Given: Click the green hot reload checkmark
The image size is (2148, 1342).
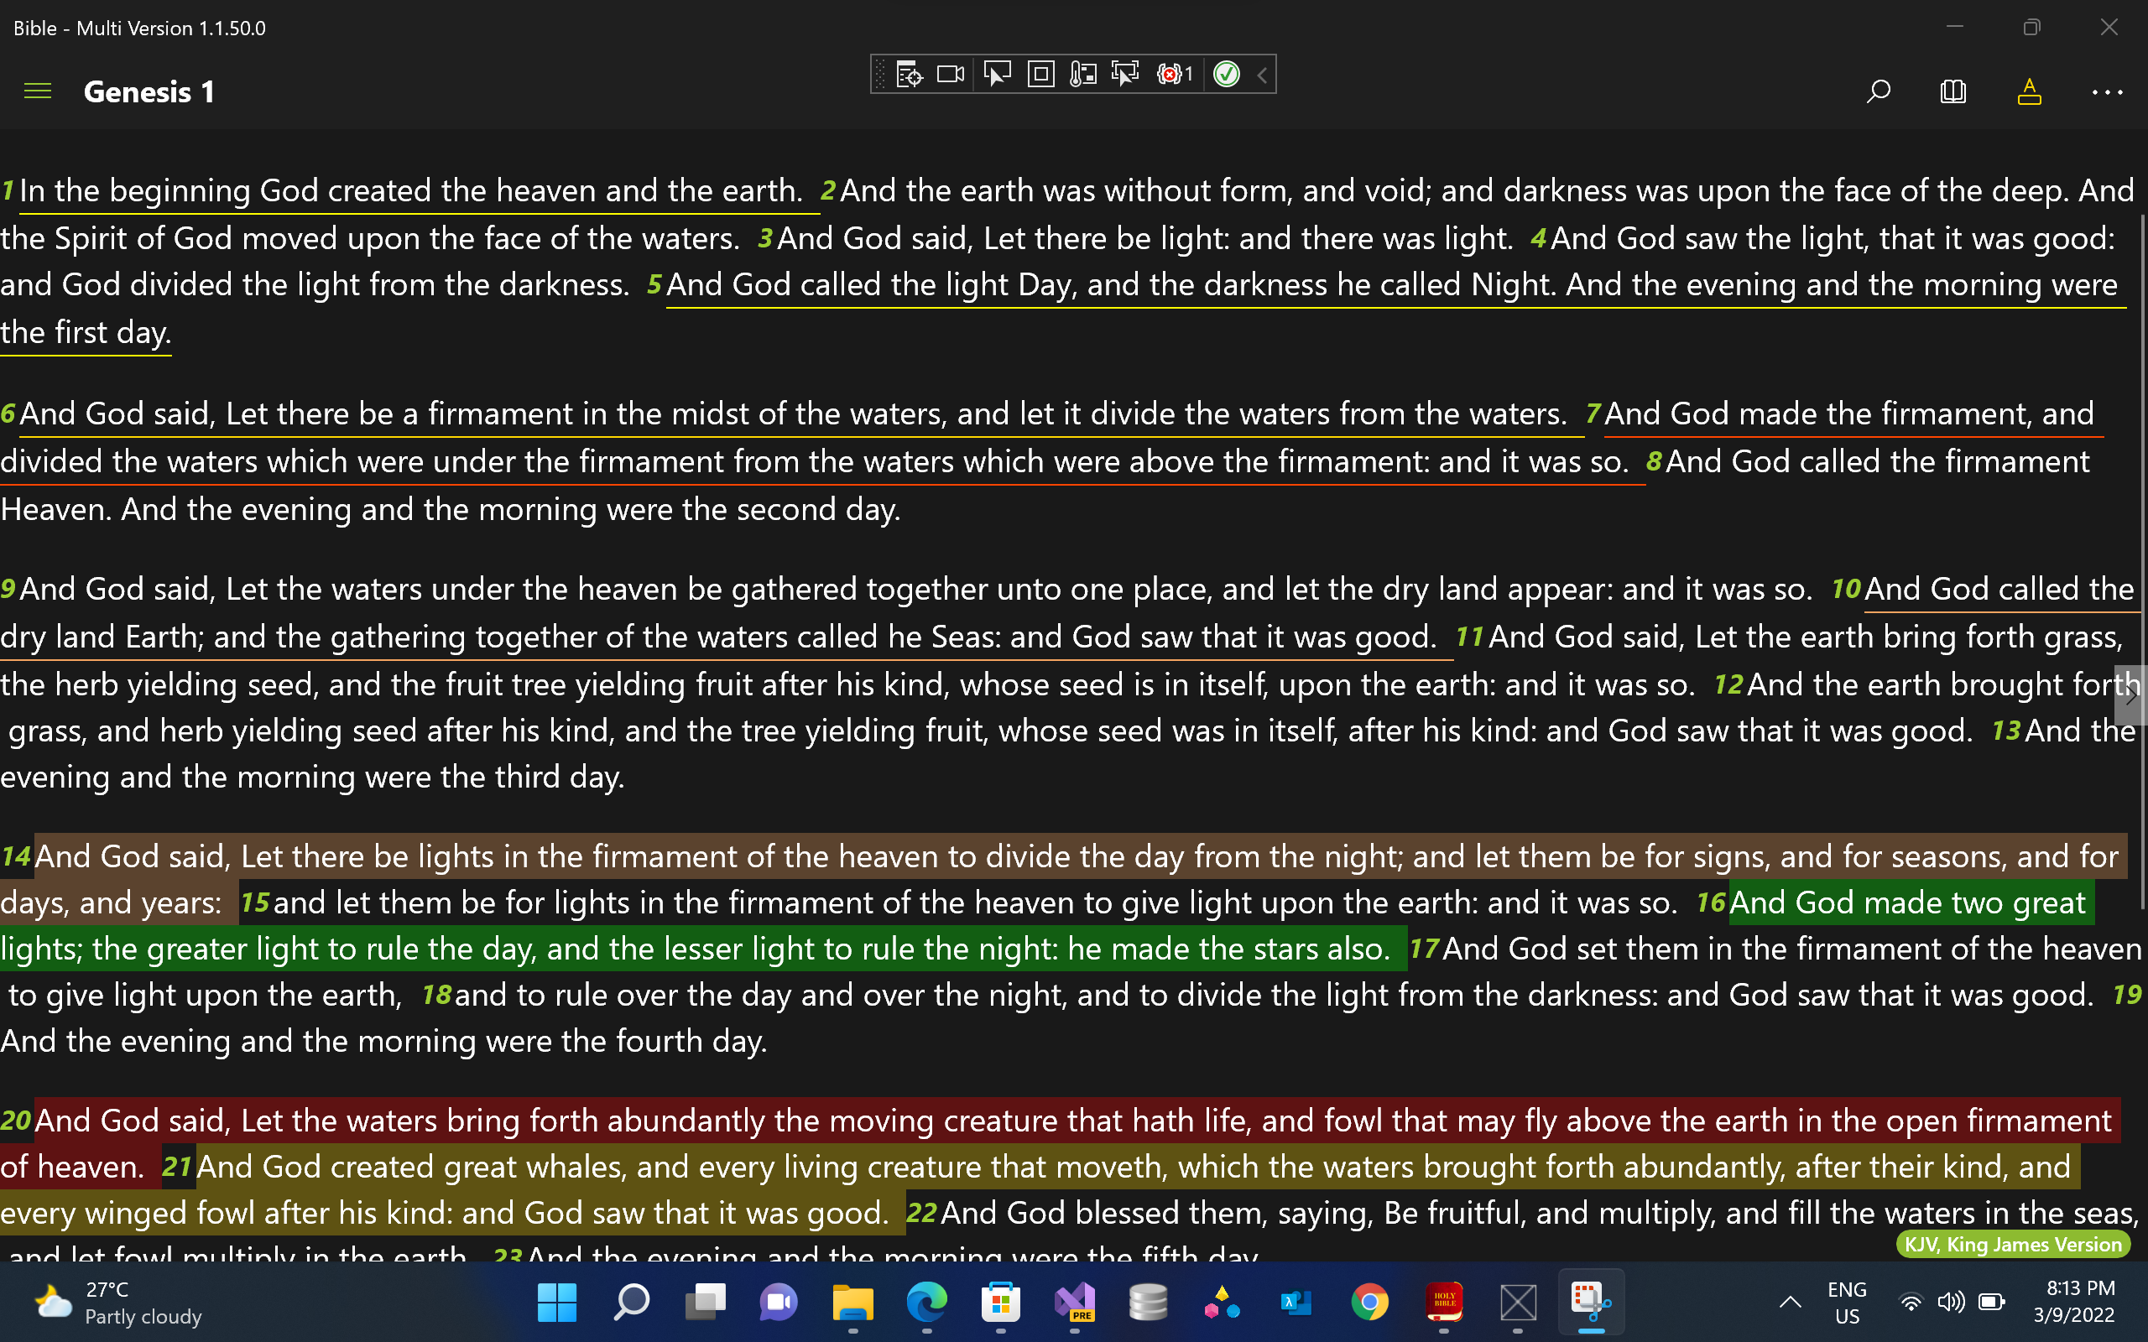Looking at the screenshot, I should (x=1227, y=75).
